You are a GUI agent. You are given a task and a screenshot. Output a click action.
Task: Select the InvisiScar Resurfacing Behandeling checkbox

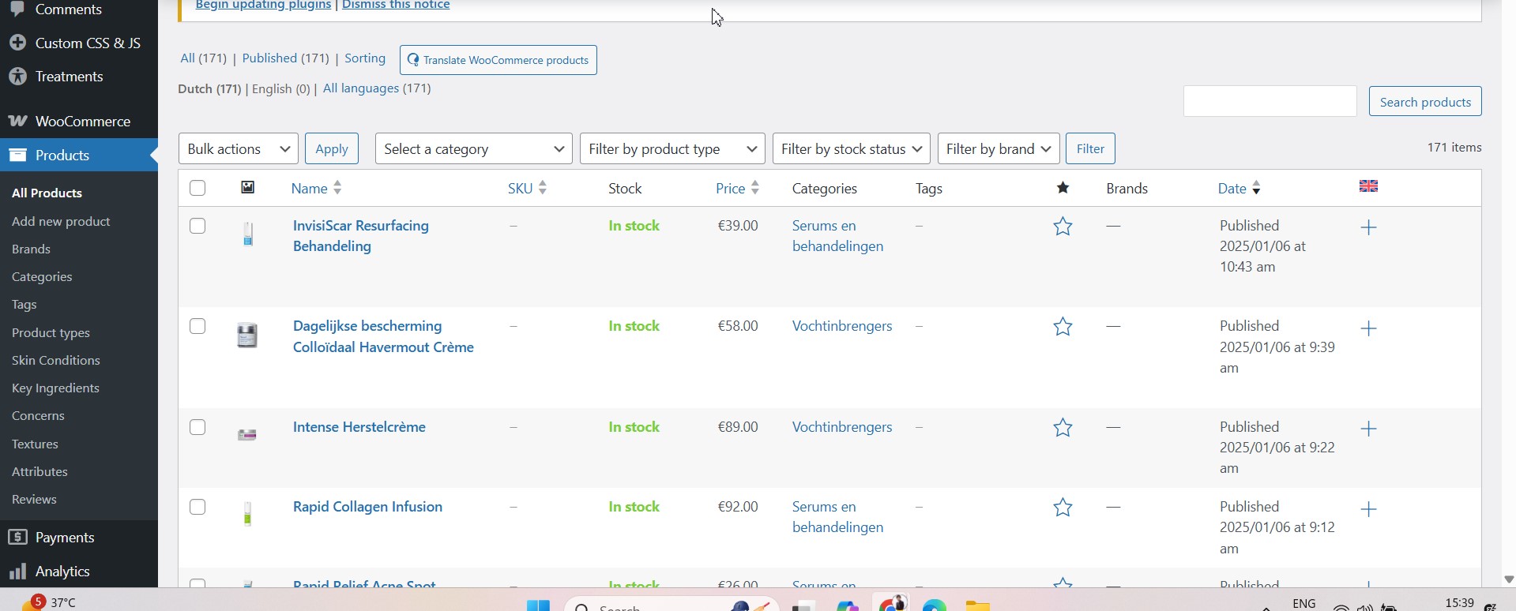(x=197, y=226)
